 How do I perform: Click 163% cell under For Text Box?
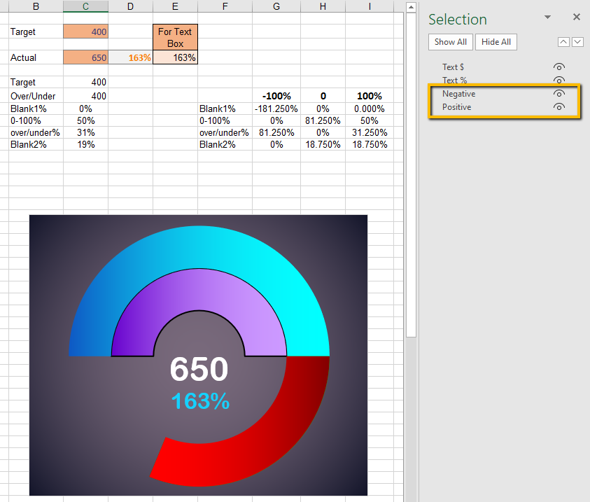176,57
